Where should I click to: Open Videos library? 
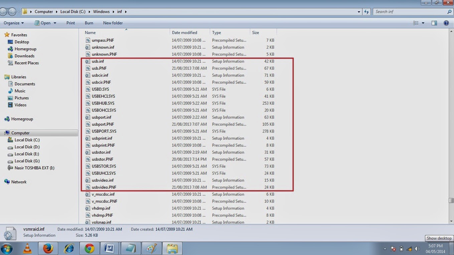tap(20, 105)
